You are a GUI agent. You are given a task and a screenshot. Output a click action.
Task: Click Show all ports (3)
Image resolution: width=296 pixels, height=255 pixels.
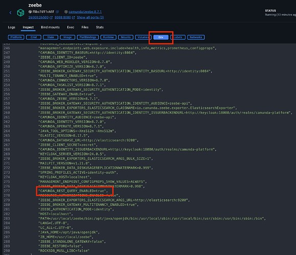90,17
